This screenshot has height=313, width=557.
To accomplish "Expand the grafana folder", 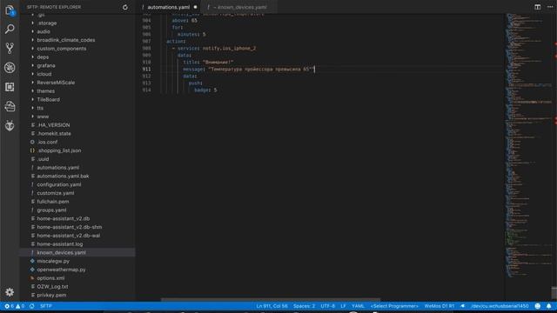I will [x=46, y=66].
